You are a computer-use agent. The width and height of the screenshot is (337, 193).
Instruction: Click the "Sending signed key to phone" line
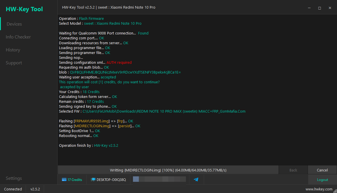[88, 107]
